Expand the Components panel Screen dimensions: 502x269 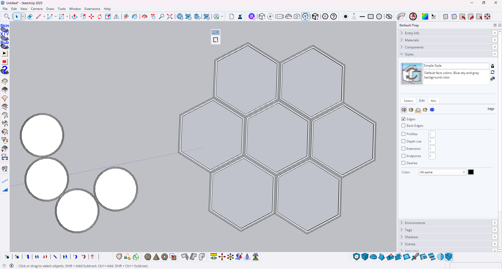(445, 47)
